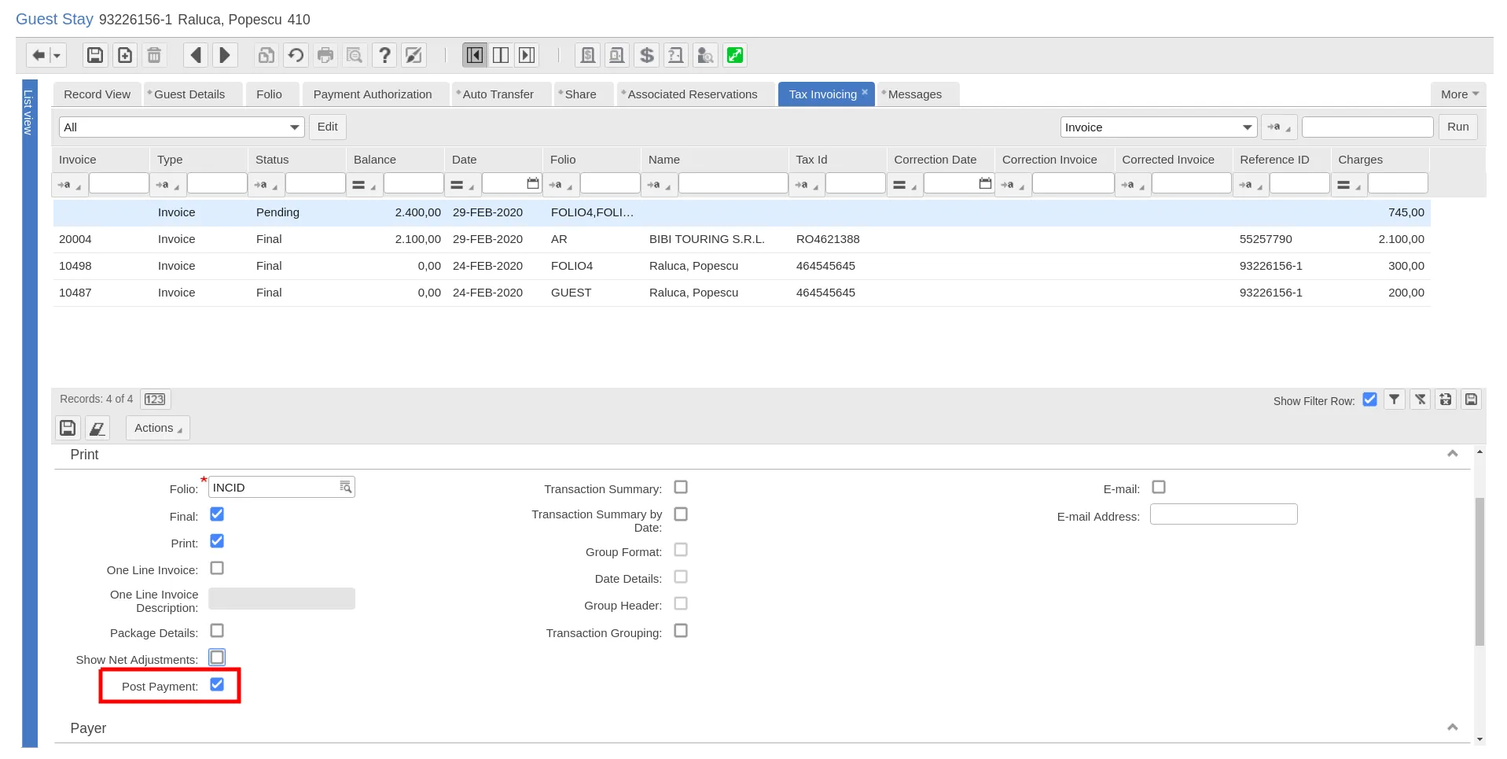The image size is (1507, 759).
Task: Switch to the Record View tab
Action: tap(97, 94)
